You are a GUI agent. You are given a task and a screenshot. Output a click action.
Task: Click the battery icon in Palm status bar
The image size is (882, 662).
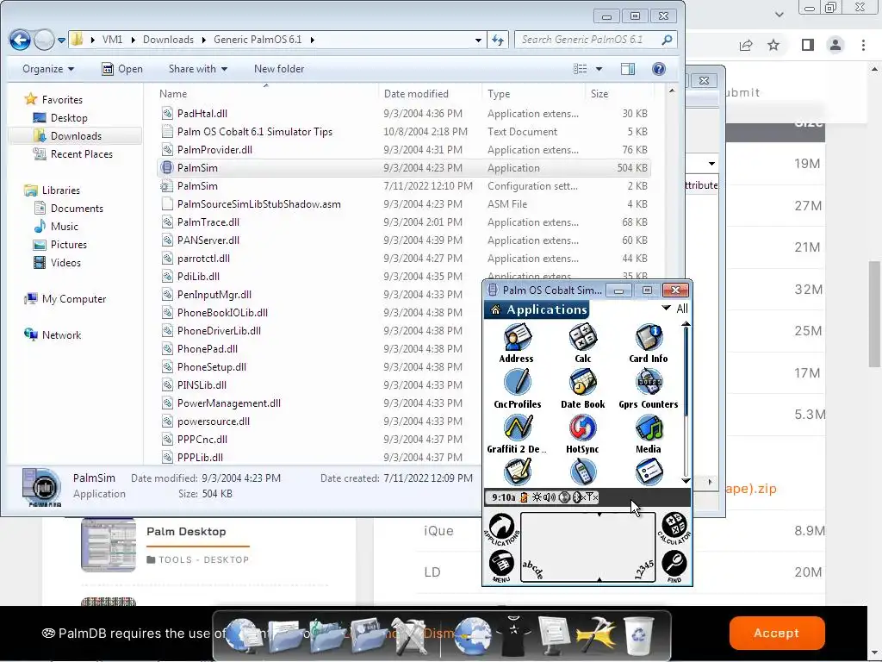click(x=524, y=497)
